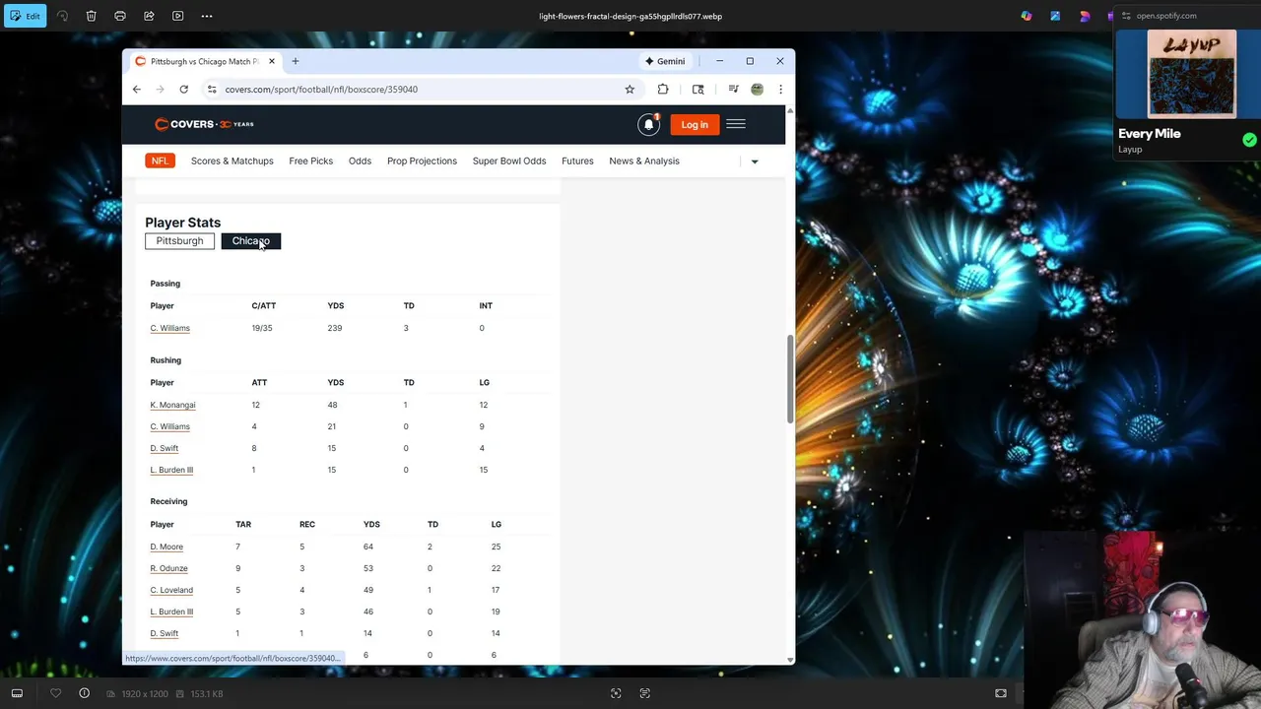Open the Chrome extensions puzzle icon
The image size is (1261, 709).
pyautogui.click(x=663, y=89)
